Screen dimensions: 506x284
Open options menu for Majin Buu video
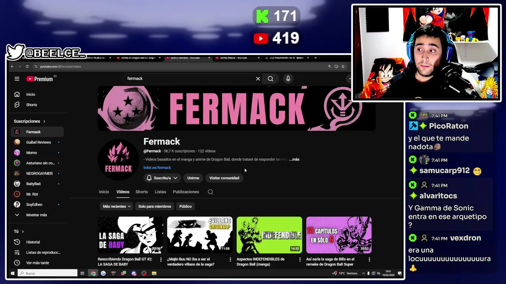(230, 260)
